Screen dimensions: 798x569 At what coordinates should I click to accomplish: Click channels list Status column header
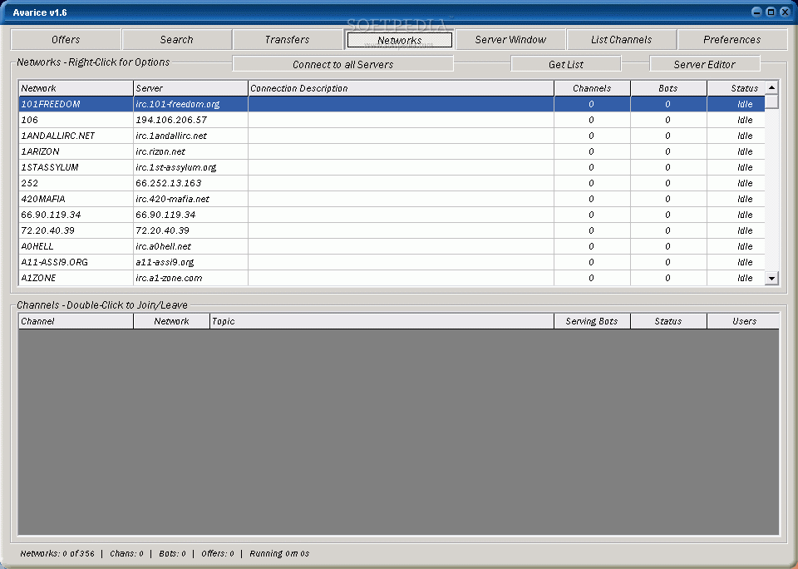click(x=668, y=321)
